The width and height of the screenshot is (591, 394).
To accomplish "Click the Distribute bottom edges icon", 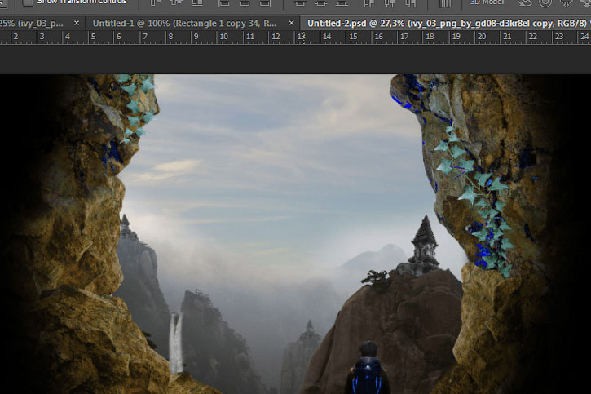I will click(x=342, y=3).
